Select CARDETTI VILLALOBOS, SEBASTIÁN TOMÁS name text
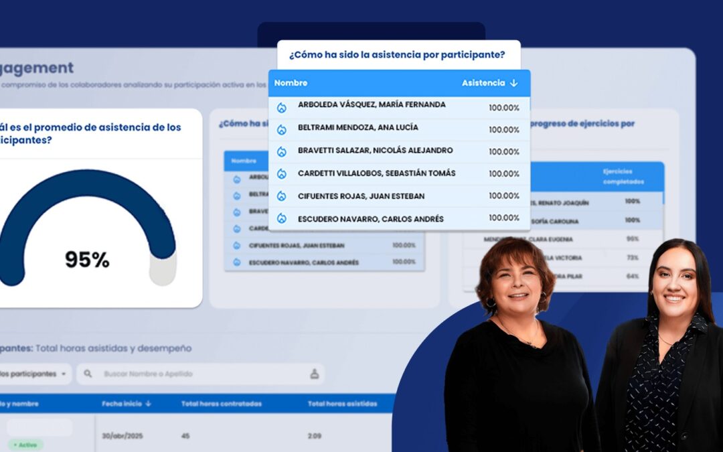This screenshot has height=452, width=723. click(x=377, y=173)
